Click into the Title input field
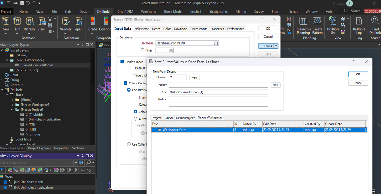The image size is (381, 194). coord(218,92)
